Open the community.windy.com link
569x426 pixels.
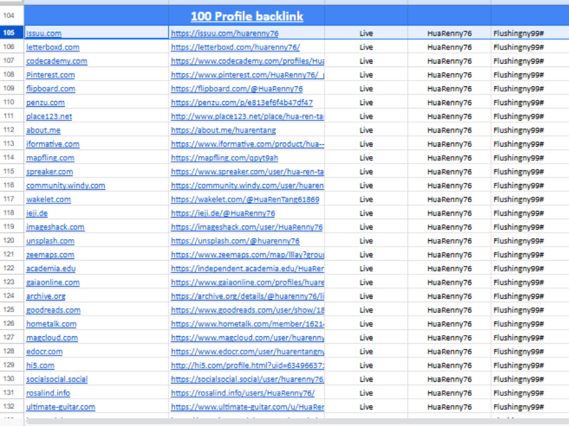coord(65,186)
